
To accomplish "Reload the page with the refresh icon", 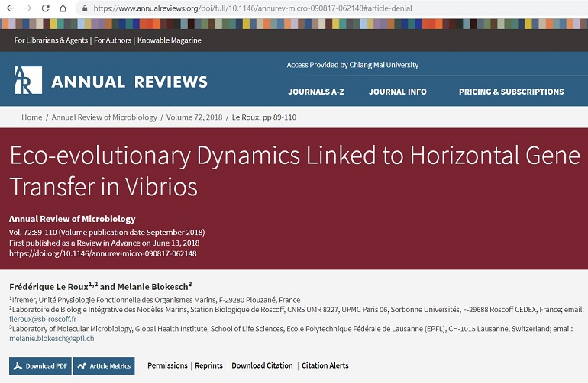I will [45, 8].
